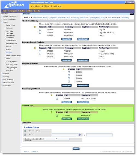Click note icon in Load Employee Master
The width and height of the screenshot is (137, 156).
point(52,95)
